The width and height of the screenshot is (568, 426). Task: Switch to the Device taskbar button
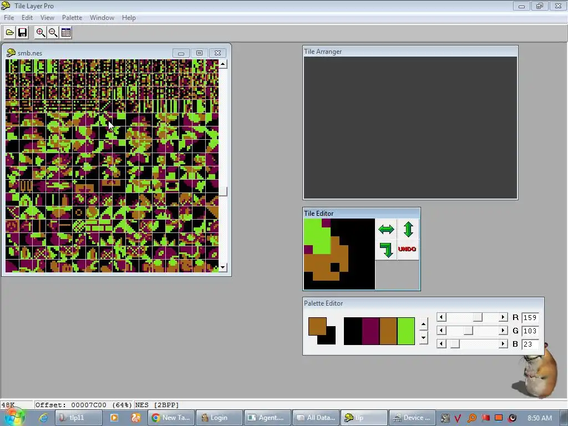[x=412, y=418]
